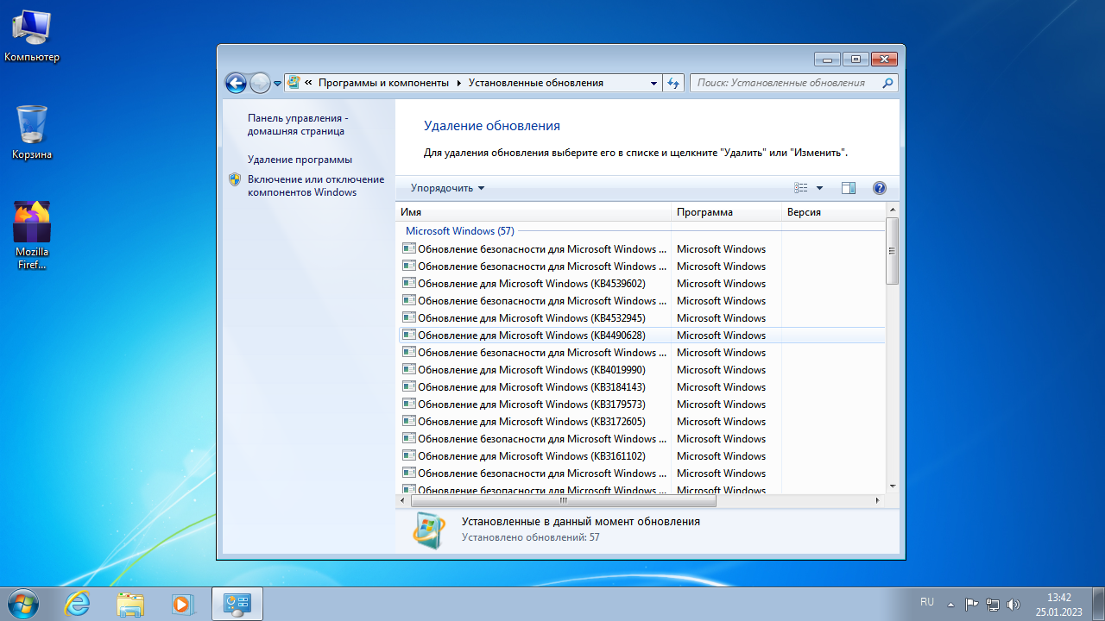Open the Удаление программы link
Screen dimensions: 1105x621
pyautogui.click(x=300, y=160)
